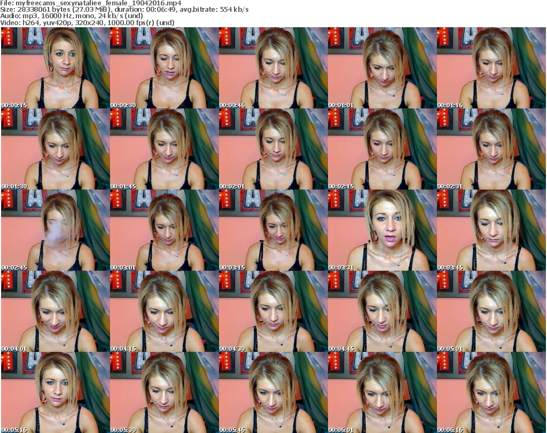547x433 pixels.
Task: Pick the thumbnail labeled 00:04:30
Action: click(x=273, y=312)
